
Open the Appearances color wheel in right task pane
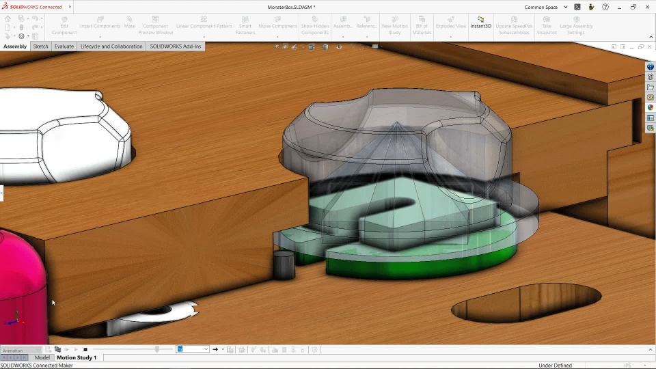(x=651, y=107)
